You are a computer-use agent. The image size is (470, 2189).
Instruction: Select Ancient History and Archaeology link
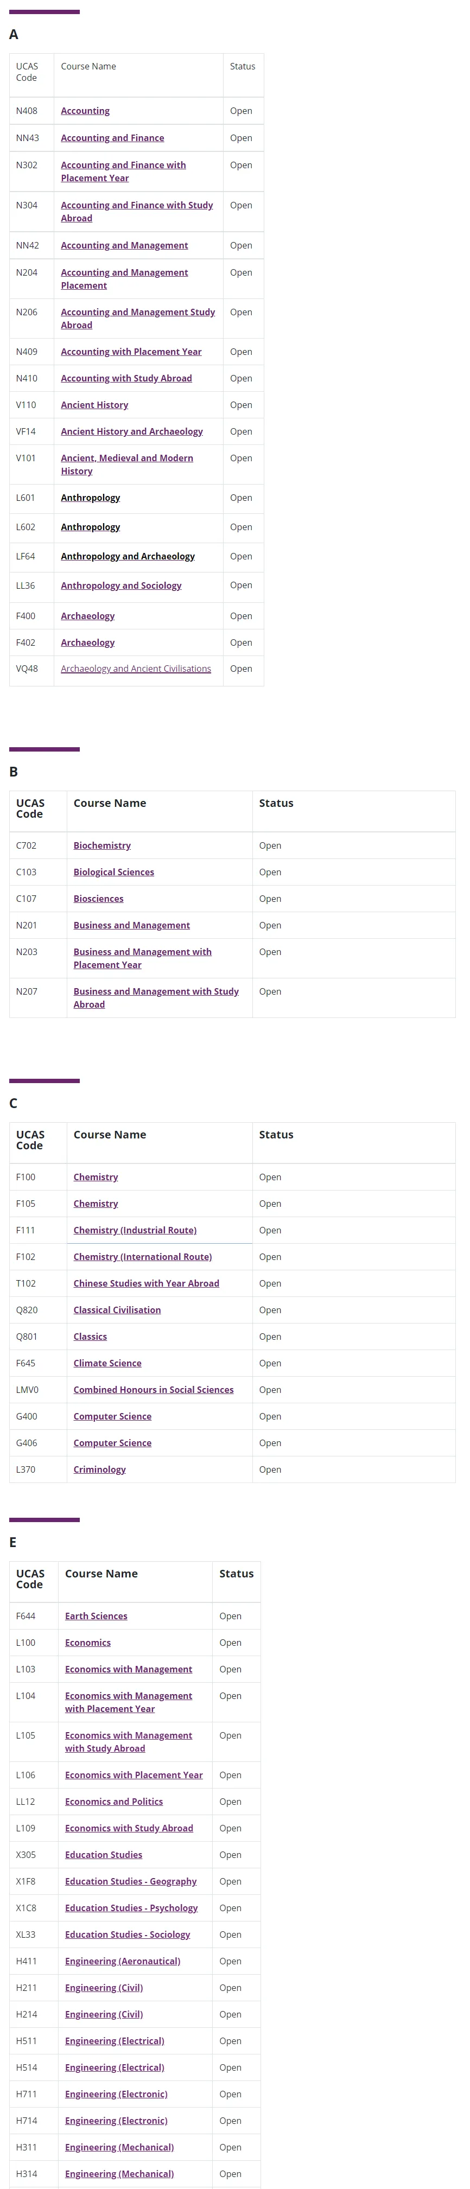coord(132,432)
